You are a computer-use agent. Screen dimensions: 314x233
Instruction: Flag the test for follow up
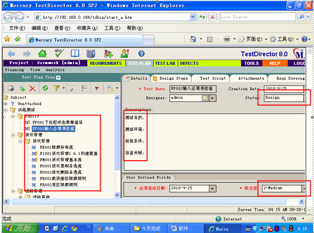(x=97, y=88)
